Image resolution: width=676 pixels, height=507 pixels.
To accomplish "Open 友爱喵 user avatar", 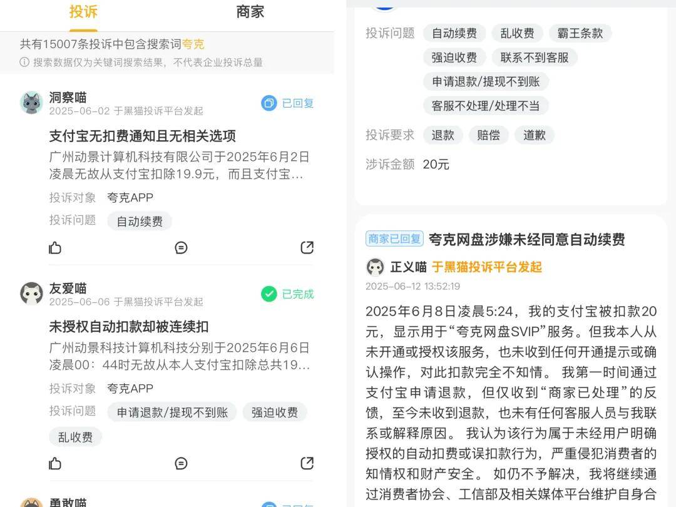I will click(32, 294).
